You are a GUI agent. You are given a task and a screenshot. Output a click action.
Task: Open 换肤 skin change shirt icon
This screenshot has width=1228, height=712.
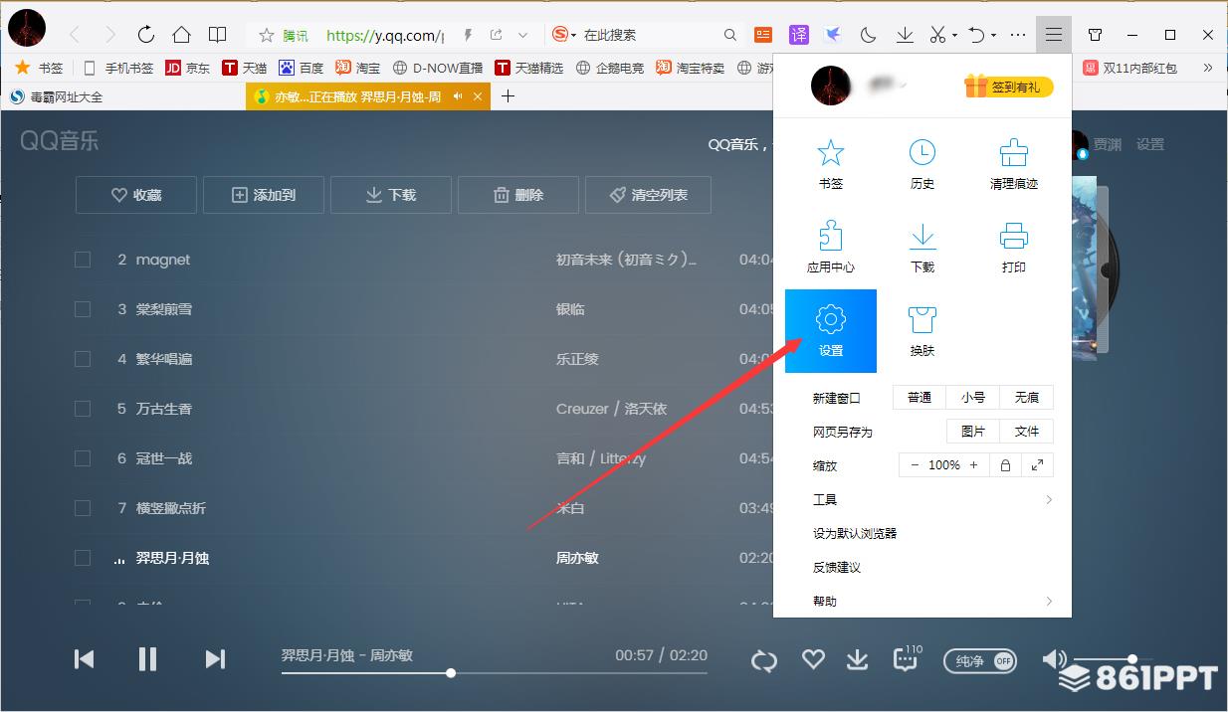pyautogui.click(x=921, y=331)
